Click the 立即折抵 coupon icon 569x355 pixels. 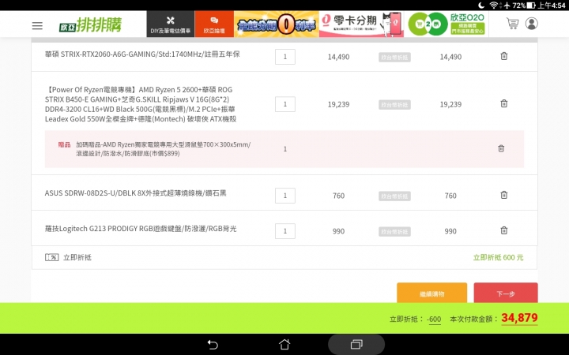52,257
